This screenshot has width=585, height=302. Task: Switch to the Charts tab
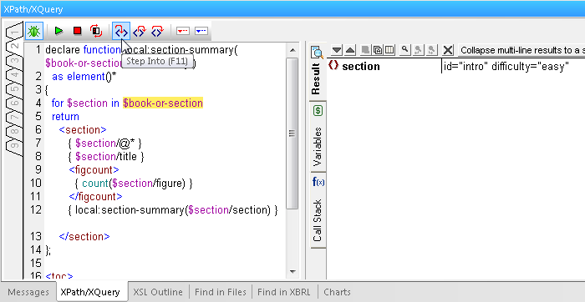337,292
